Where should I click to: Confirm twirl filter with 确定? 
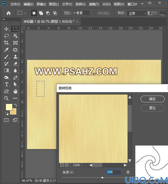coord(152,99)
